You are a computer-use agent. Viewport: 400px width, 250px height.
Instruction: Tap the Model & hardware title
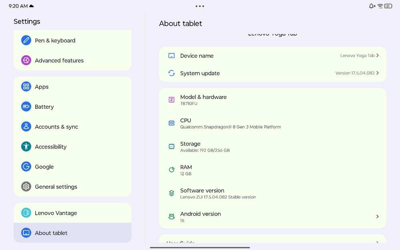click(x=203, y=97)
